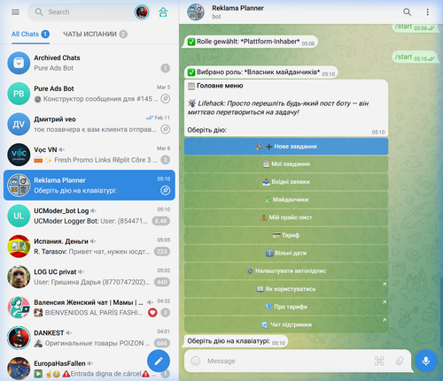The width and height of the screenshot is (443, 381).
Task: Click the emoji smiley icon in message box
Action: click(x=196, y=361)
